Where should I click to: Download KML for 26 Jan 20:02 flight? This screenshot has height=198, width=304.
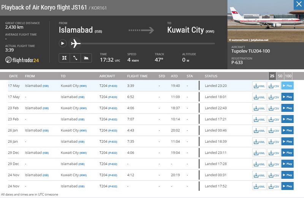[x=259, y=130]
